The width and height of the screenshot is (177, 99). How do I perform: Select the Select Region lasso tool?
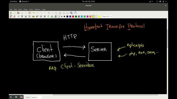click(x=37, y=16)
